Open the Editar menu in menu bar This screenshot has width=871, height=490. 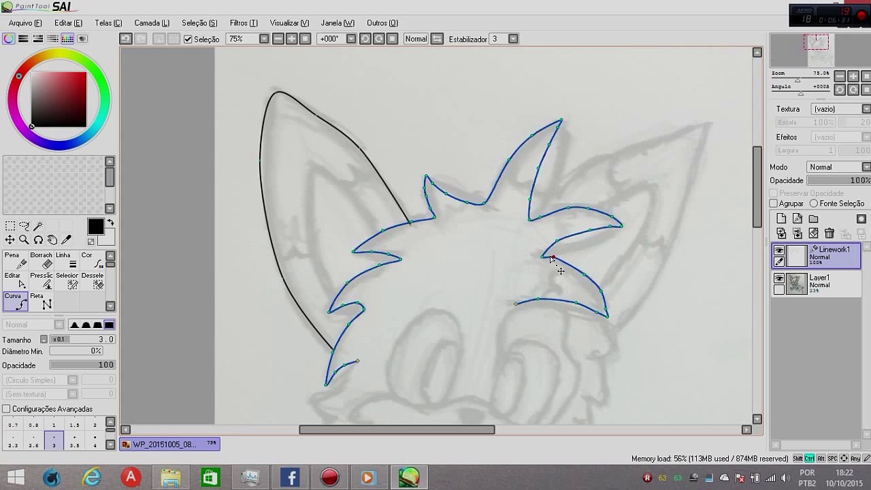68,23
